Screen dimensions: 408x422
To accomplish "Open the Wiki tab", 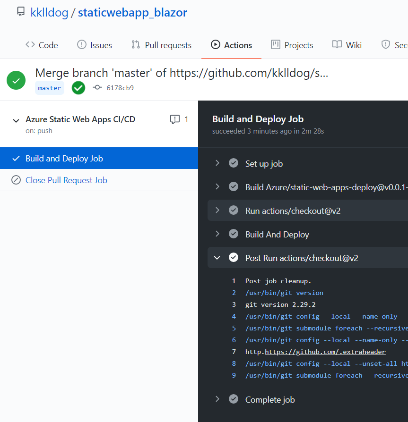I will [x=347, y=45].
